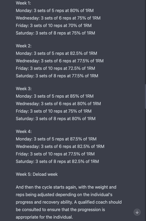The image size is (146, 221).
Task: Click the 'Week 5: Deload week' text
Action: [x=37, y=174]
